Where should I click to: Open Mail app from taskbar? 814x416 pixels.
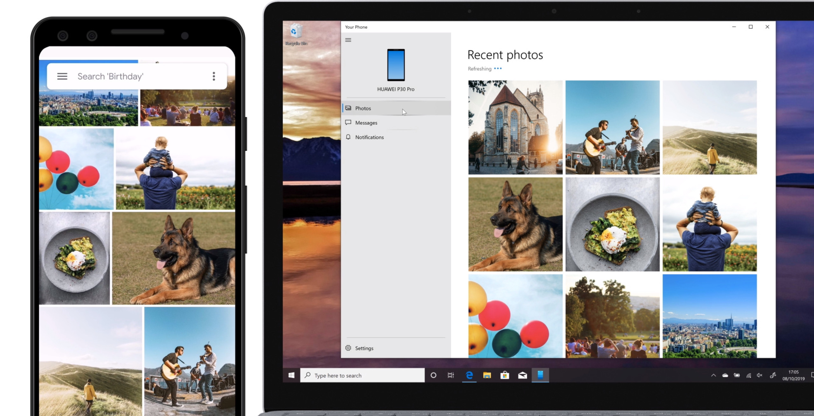click(522, 375)
